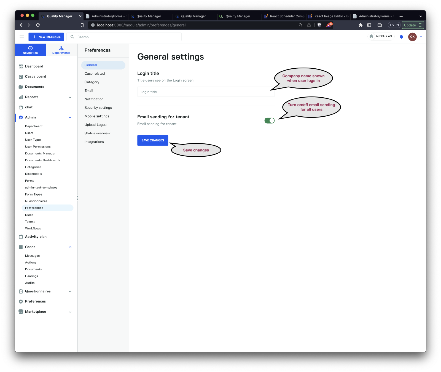
Task: Bookmark this page icon
Action: pos(82,25)
